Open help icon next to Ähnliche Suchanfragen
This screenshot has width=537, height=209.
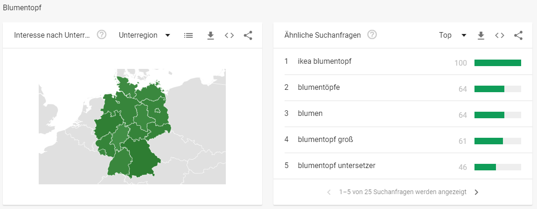click(x=372, y=35)
